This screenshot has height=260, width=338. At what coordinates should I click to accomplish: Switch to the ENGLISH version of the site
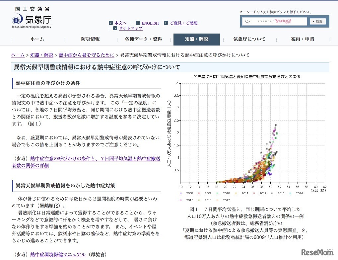(x=150, y=23)
